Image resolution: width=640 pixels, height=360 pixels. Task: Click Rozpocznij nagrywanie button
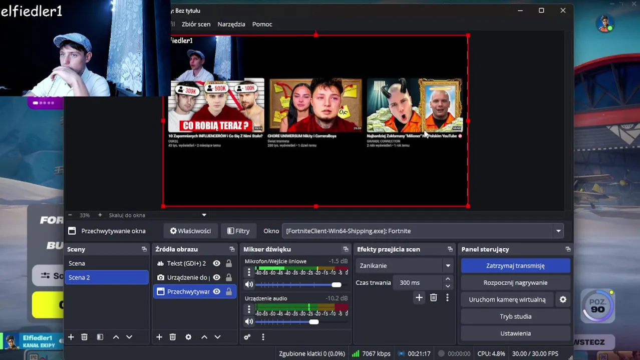[x=515, y=282]
